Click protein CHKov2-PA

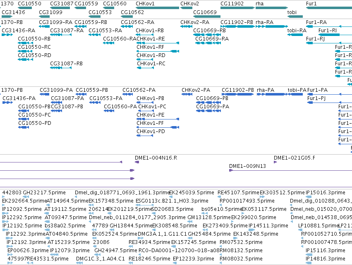click(196, 90)
